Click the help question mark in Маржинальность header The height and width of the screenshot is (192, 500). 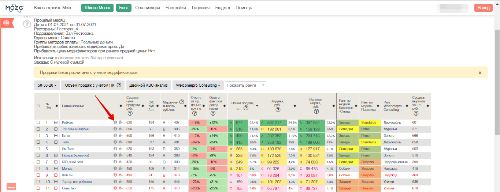pyautogui.click(x=181, y=102)
